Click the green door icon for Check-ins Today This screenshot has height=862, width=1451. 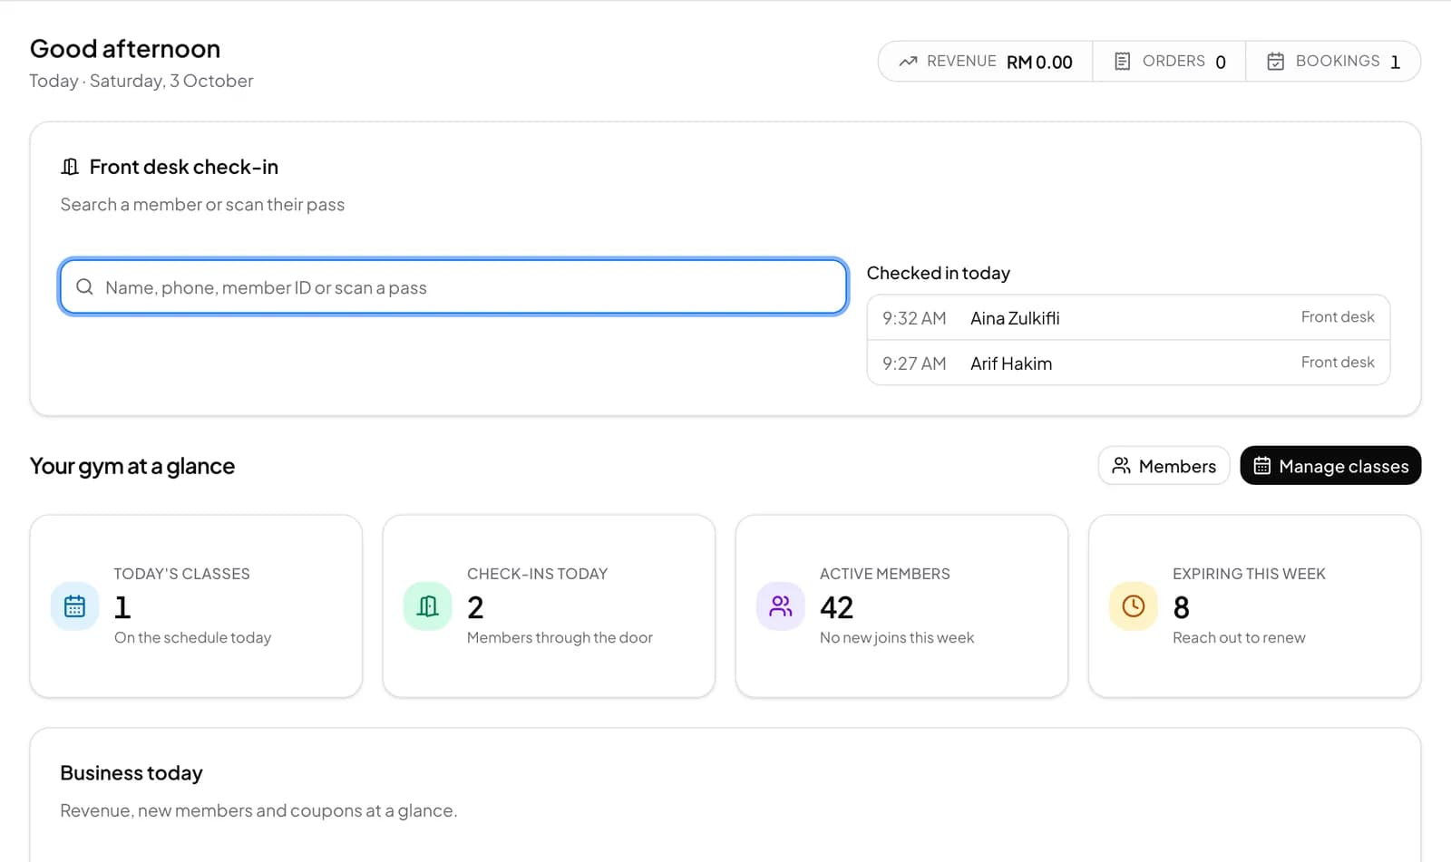427,605
